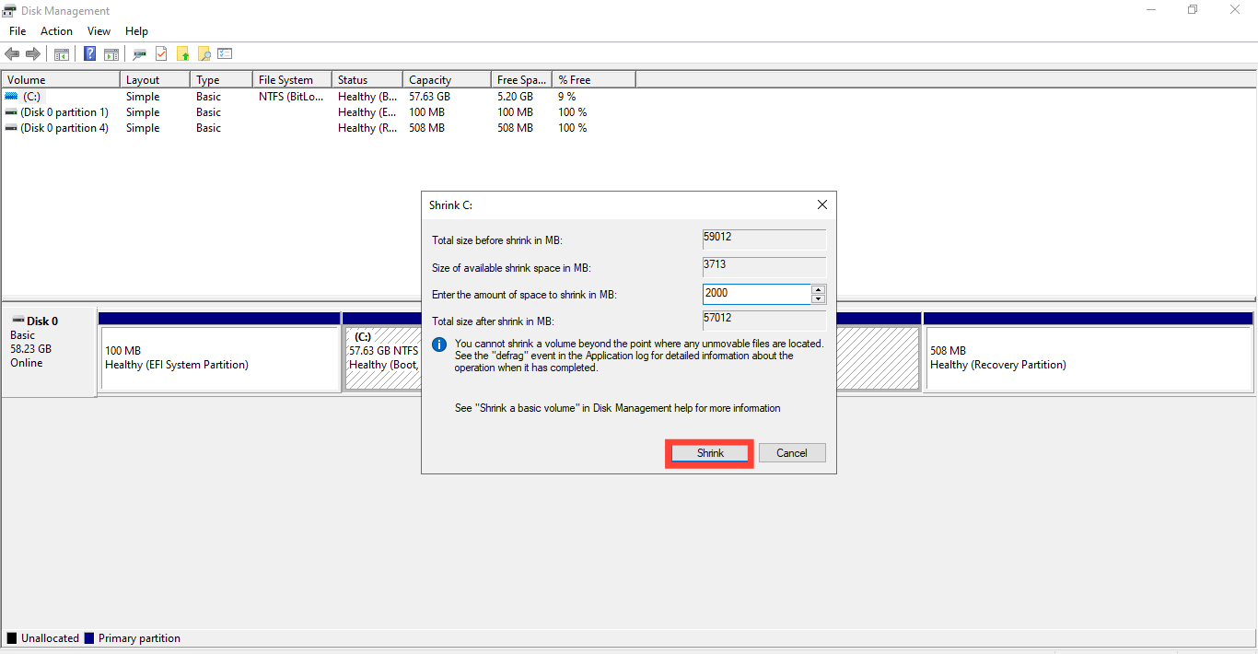Image resolution: width=1258 pixels, height=654 pixels.
Task: Click the checklist settings toolbar icon
Action: click(x=225, y=54)
